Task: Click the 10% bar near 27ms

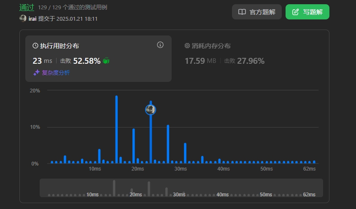Action: (168, 144)
